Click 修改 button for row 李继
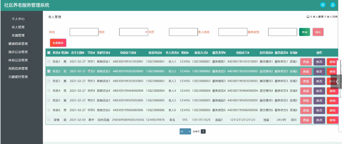 point(319,120)
